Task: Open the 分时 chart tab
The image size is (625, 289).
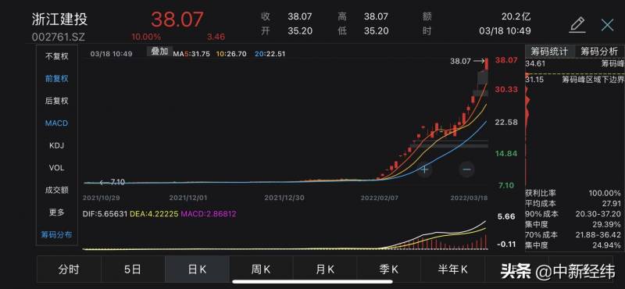Action: [x=69, y=269]
